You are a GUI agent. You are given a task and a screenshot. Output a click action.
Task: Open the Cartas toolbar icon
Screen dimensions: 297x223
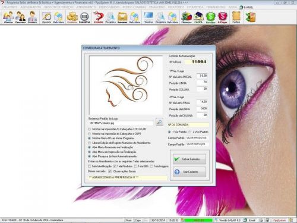click(236, 17)
